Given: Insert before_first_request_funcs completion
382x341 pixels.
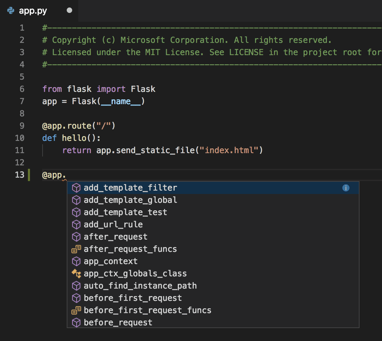Looking at the screenshot, I should click(213, 310).
